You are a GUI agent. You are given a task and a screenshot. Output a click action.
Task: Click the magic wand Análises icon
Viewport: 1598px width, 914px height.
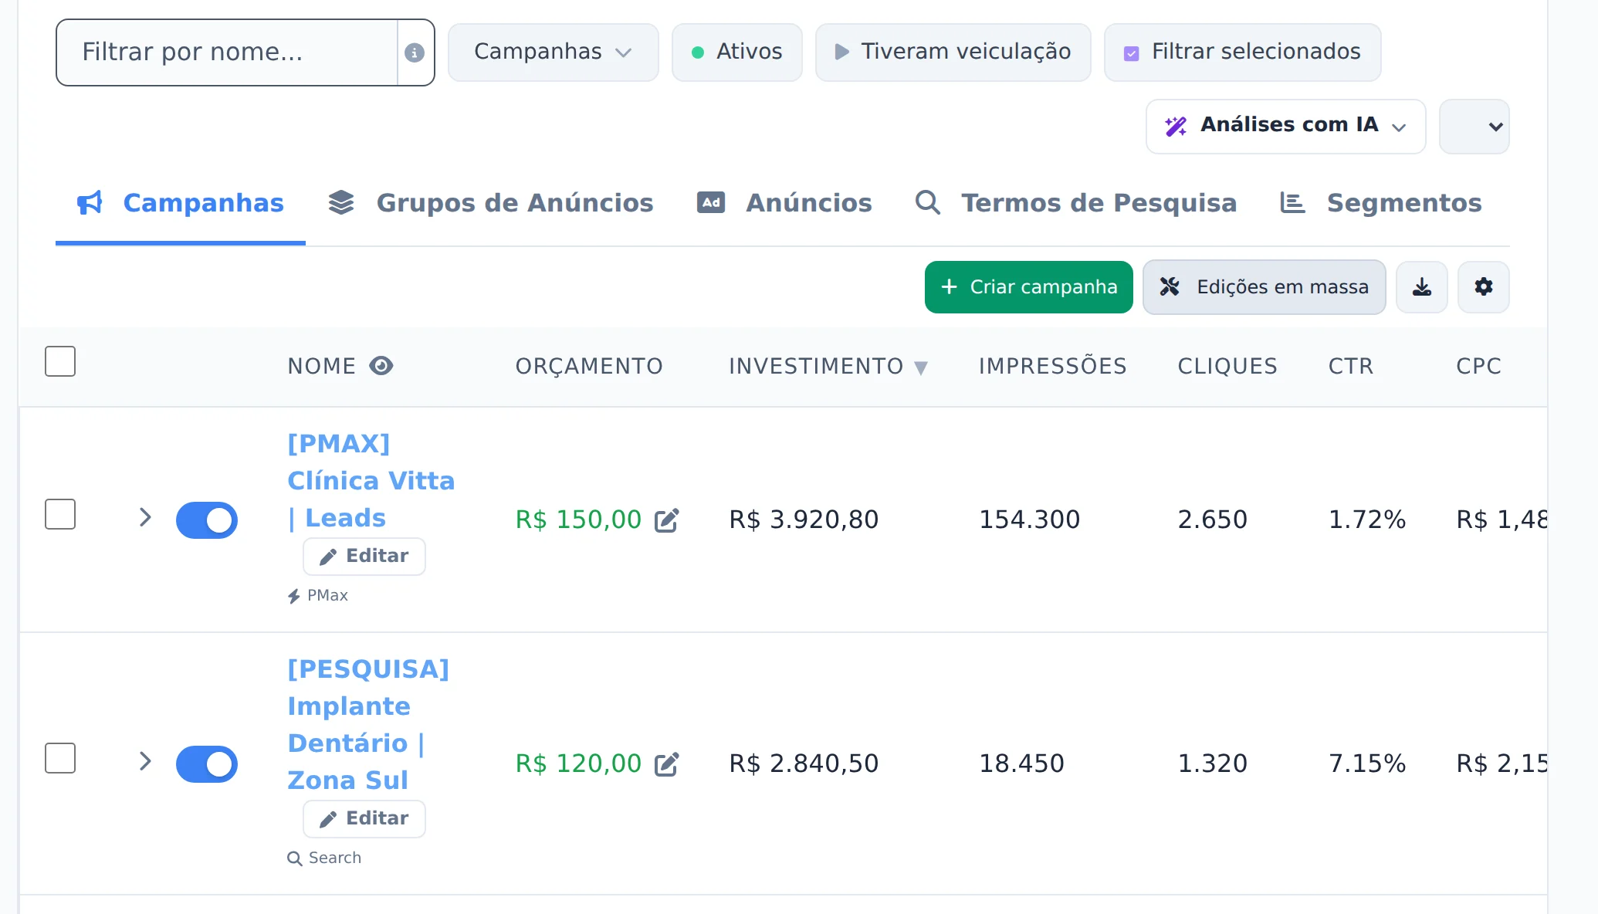(1176, 126)
